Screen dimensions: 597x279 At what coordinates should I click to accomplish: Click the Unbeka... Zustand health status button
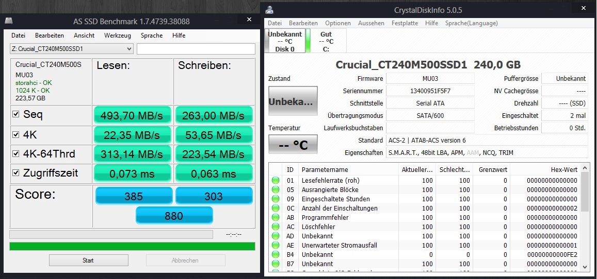pos(293,101)
